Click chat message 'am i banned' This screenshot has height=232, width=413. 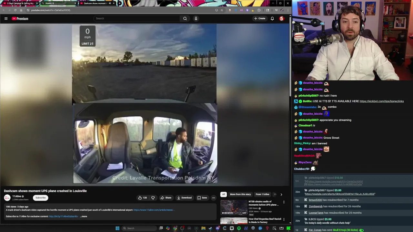(x=319, y=143)
